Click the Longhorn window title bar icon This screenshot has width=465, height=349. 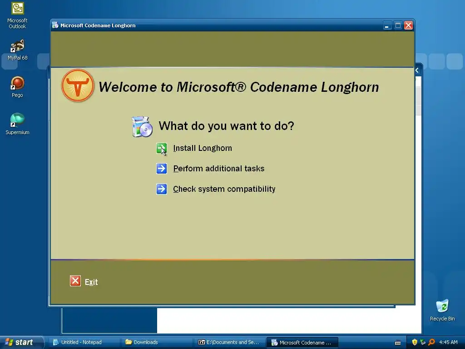tap(55, 25)
